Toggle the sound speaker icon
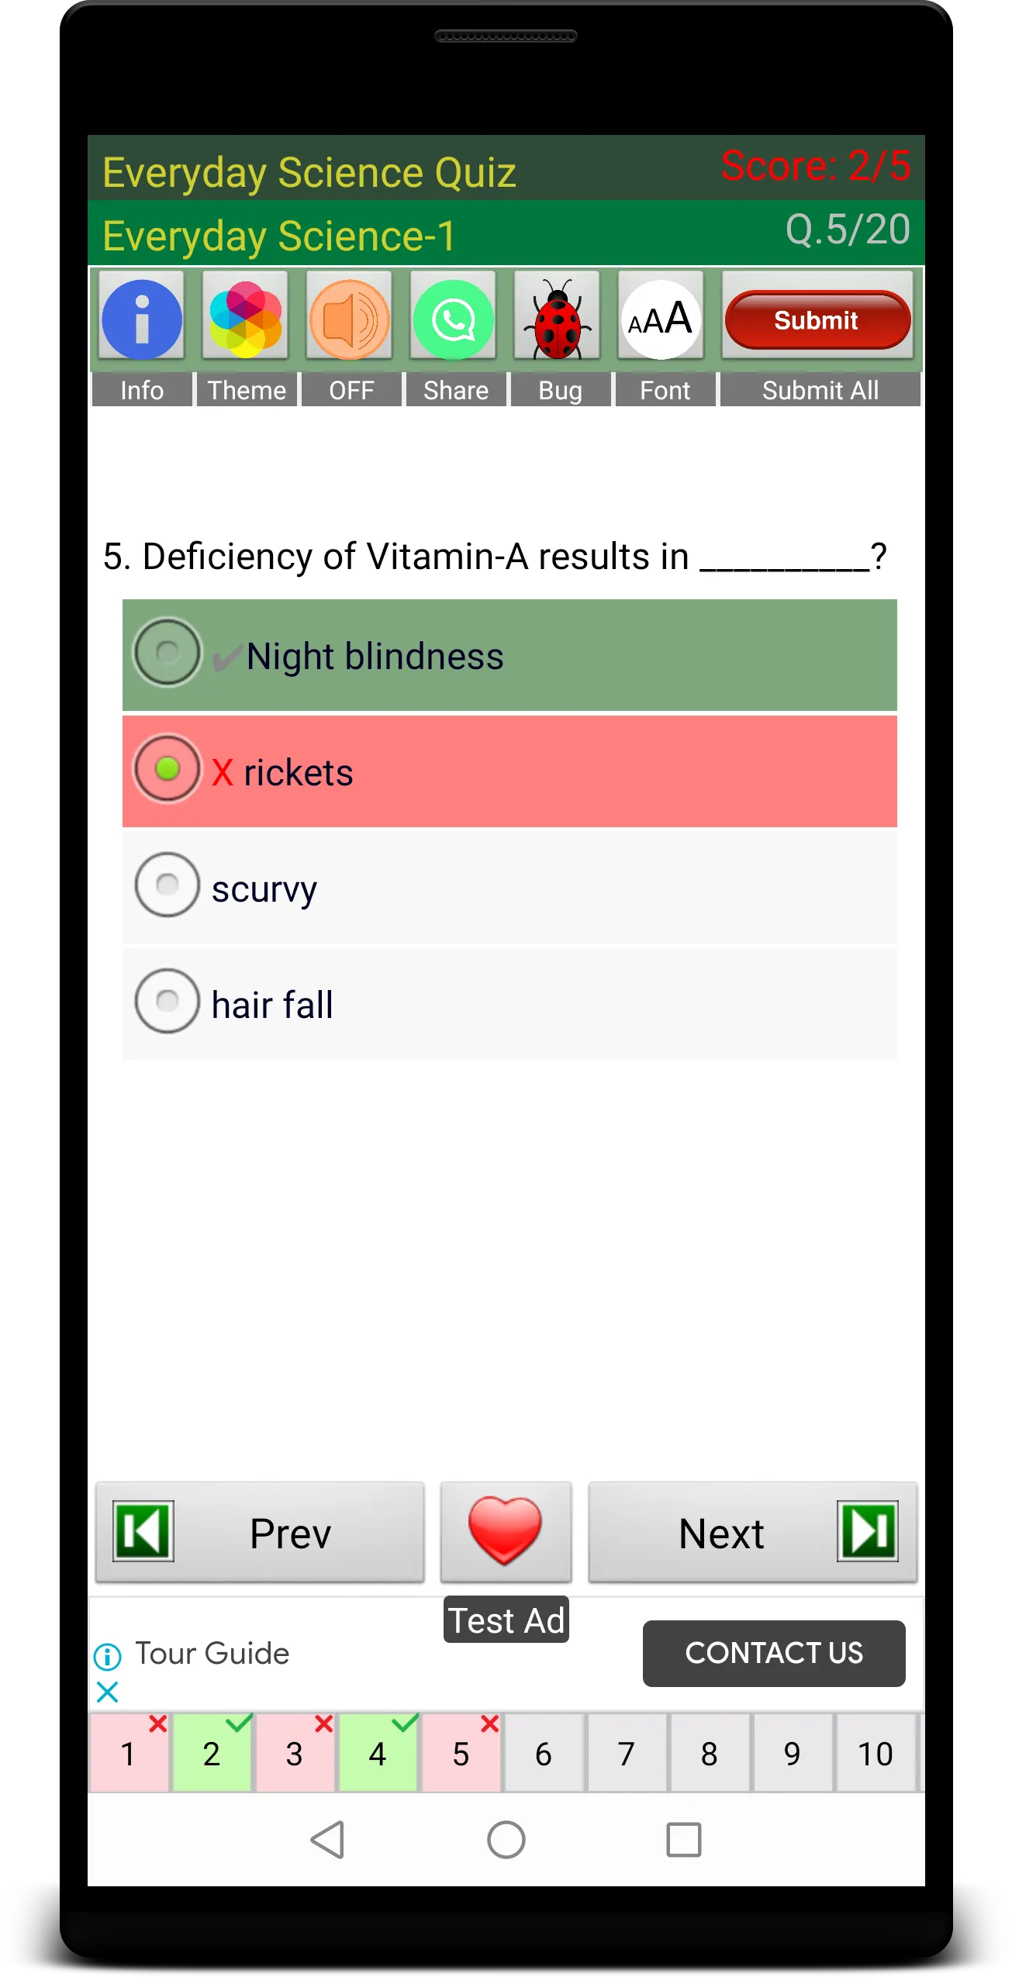 tap(350, 318)
